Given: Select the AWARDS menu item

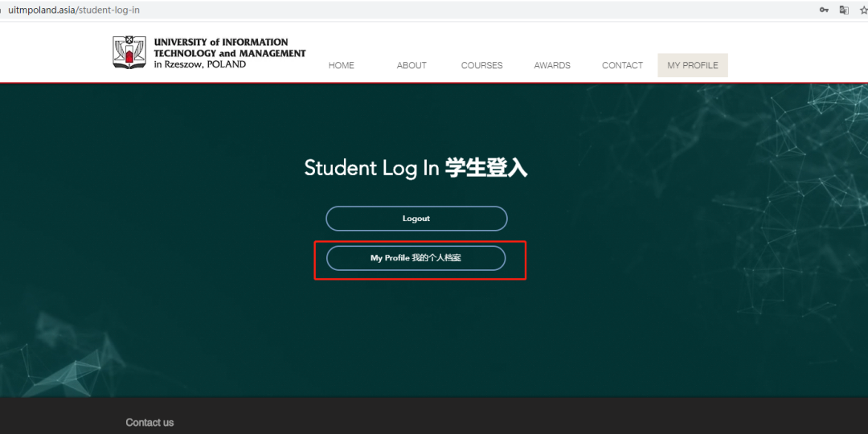Looking at the screenshot, I should 552,65.
